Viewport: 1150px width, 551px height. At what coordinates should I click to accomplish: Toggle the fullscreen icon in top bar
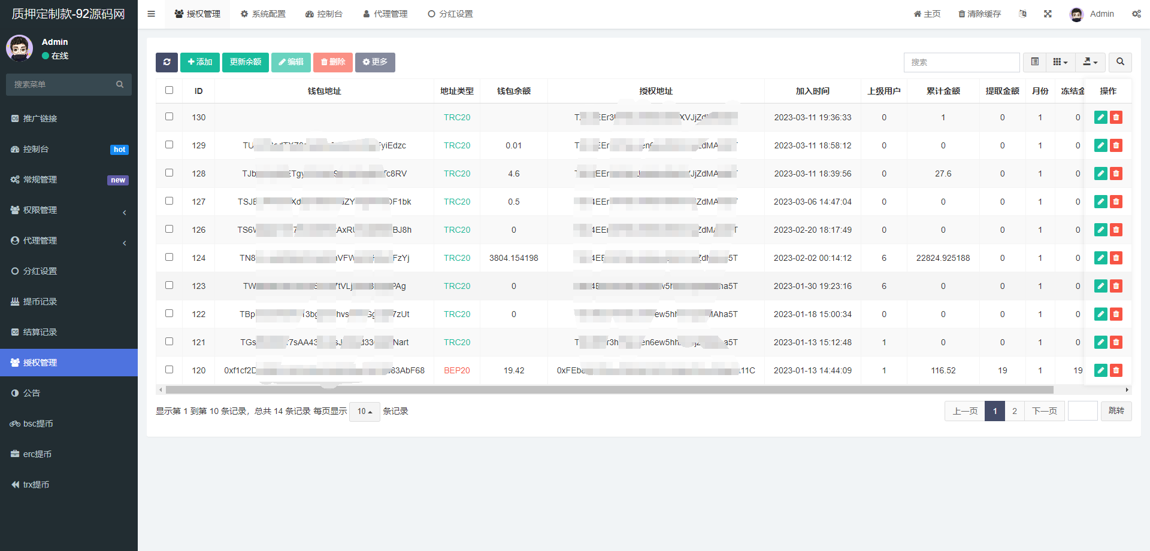(x=1048, y=14)
